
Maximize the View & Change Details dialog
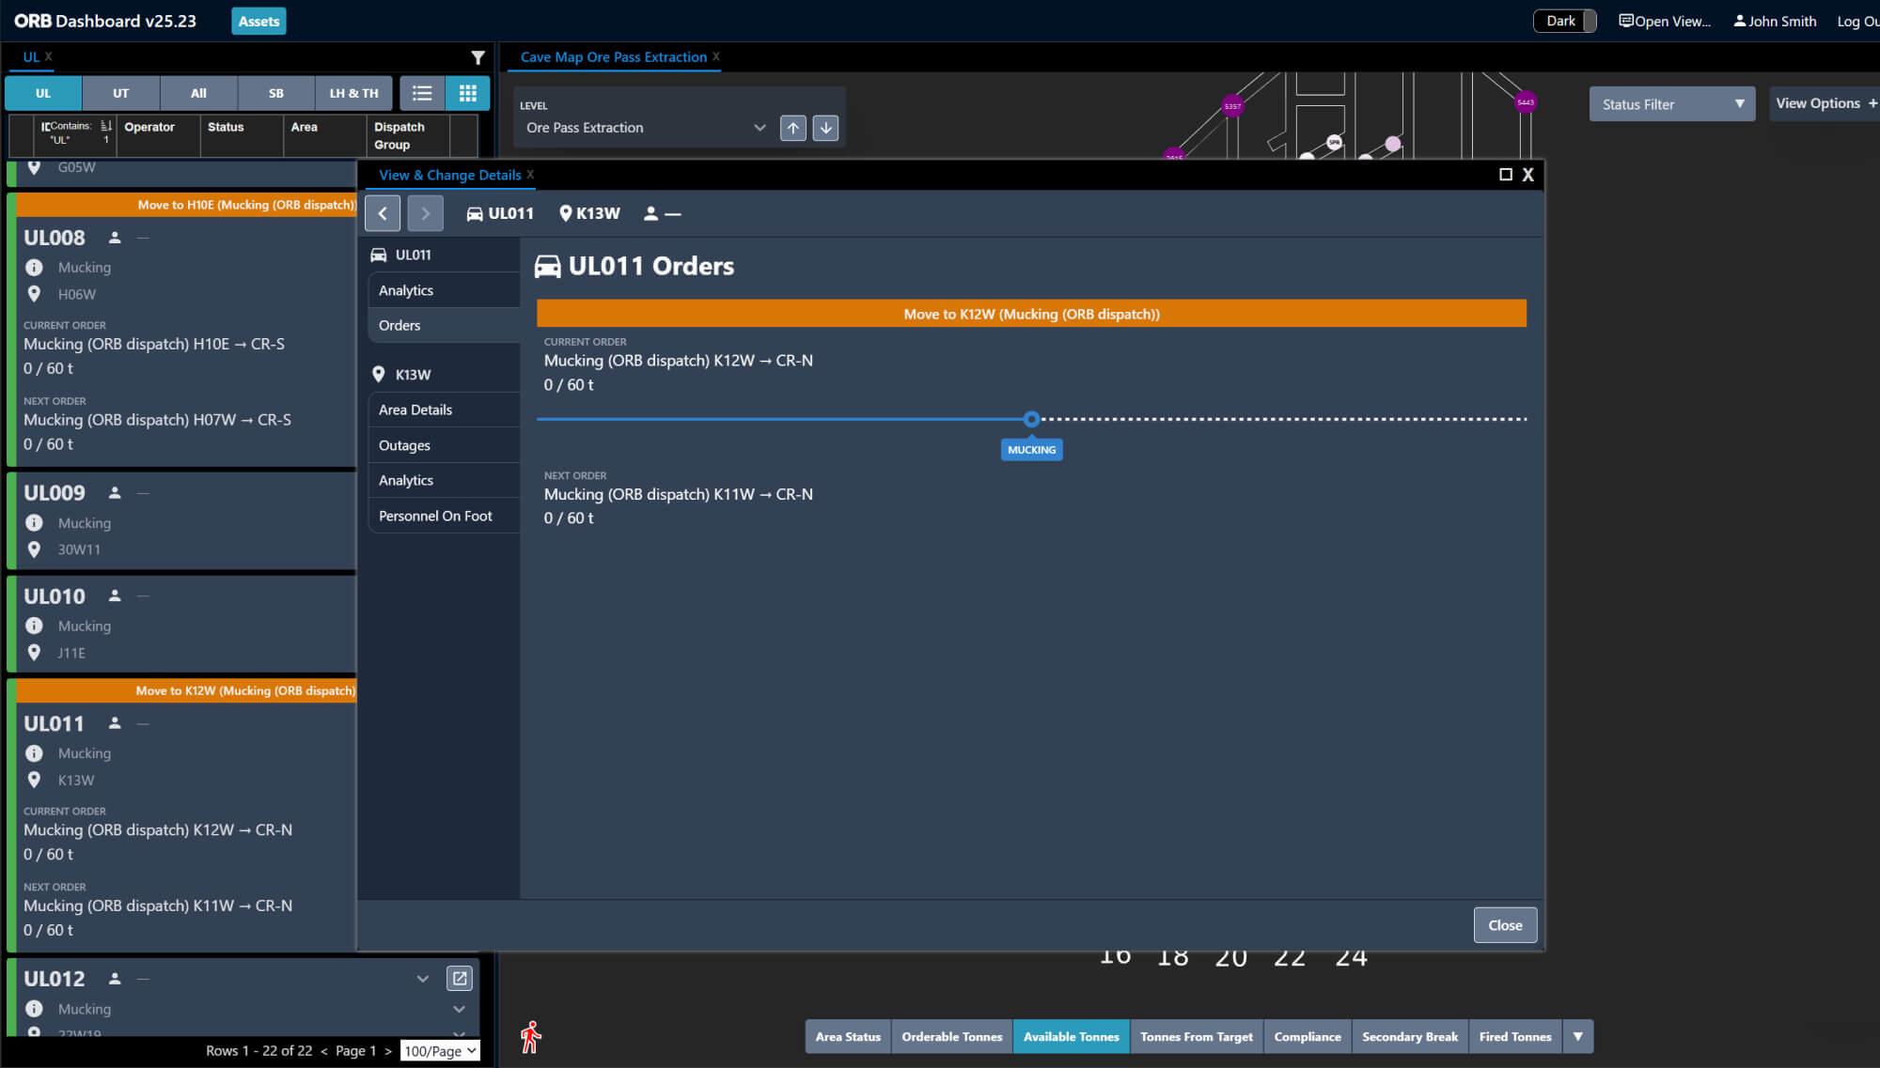click(1505, 175)
